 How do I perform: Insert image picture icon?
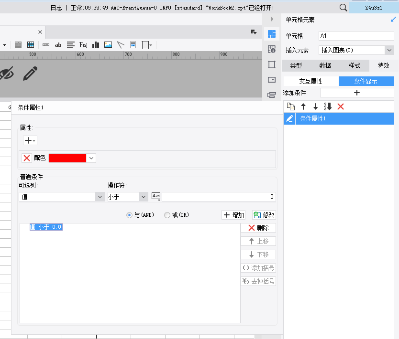coord(108,45)
